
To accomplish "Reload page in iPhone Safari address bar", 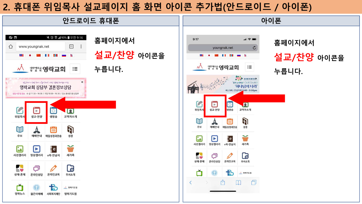I will click(x=254, y=48).
